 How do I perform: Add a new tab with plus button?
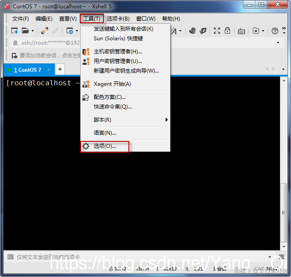point(60,69)
